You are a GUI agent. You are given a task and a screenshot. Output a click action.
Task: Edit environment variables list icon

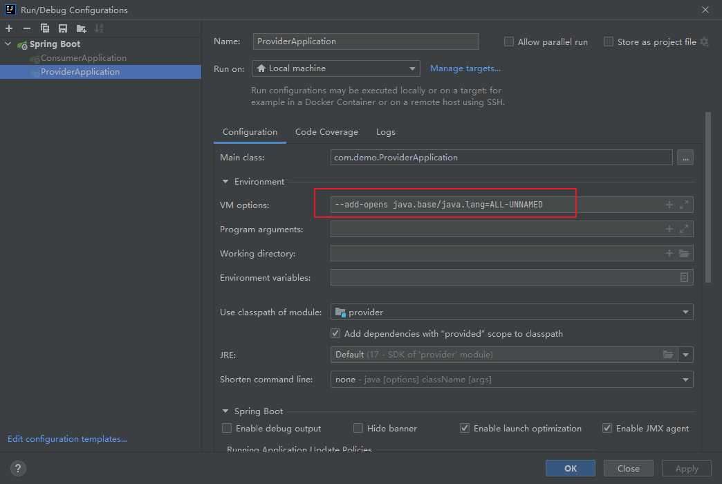tap(684, 277)
